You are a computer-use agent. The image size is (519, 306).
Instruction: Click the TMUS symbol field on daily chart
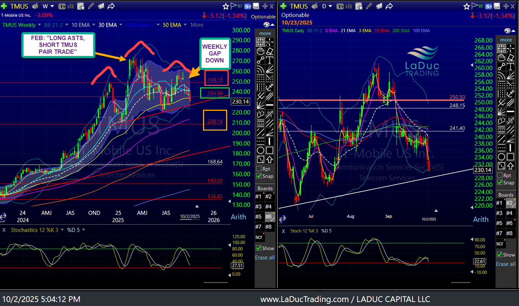pyautogui.click(x=299, y=6)
